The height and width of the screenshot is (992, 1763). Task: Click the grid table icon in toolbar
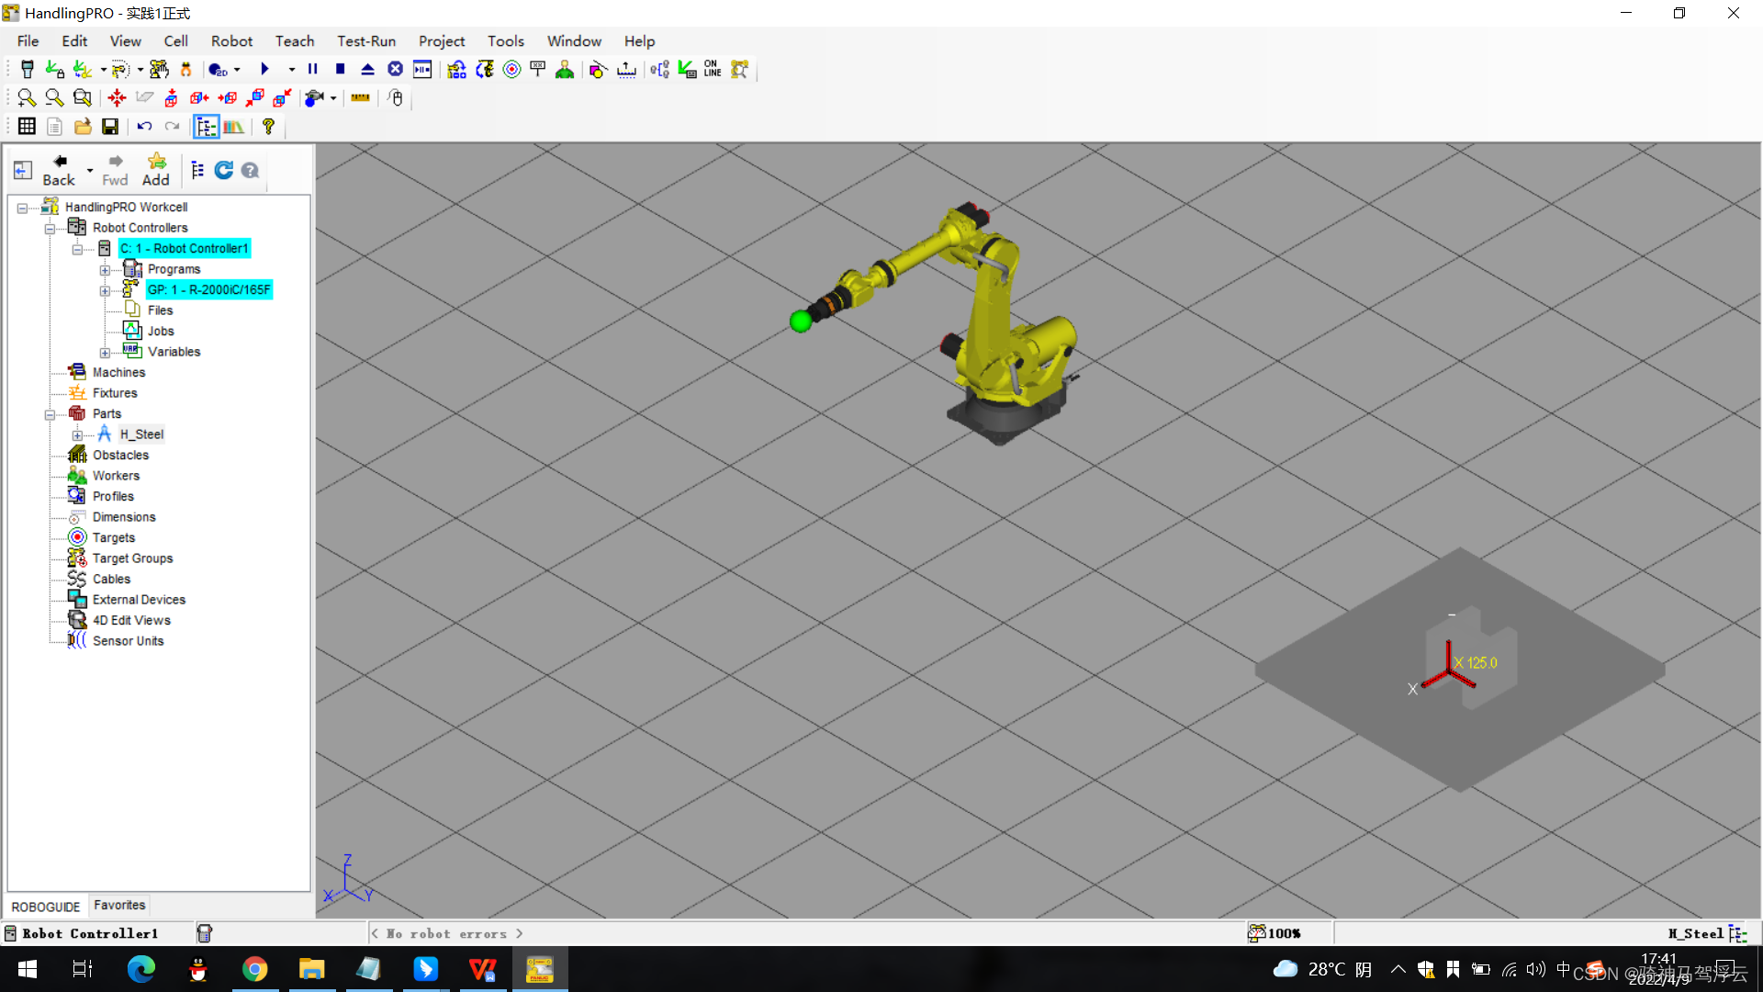click(27, 127)
